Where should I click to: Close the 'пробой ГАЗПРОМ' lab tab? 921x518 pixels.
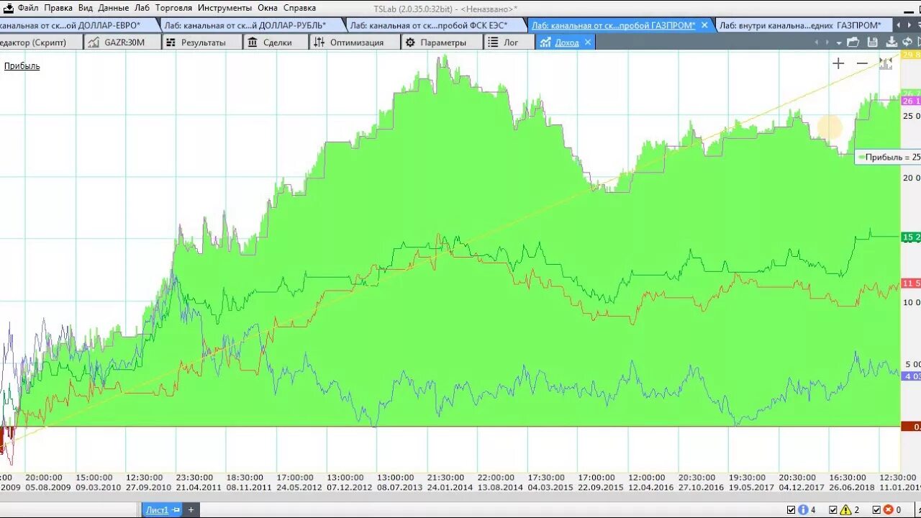[704, 25]
